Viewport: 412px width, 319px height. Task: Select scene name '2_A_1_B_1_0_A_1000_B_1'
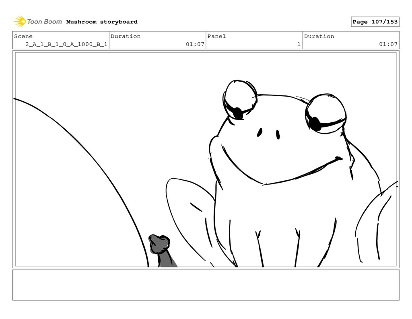[x=66, y=44]
